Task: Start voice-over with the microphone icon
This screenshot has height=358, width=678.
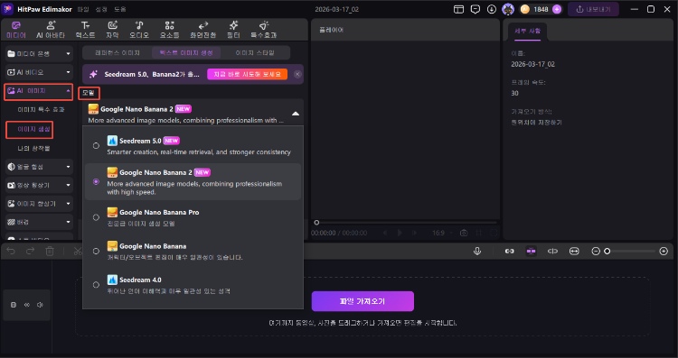Action: (477, 251)
